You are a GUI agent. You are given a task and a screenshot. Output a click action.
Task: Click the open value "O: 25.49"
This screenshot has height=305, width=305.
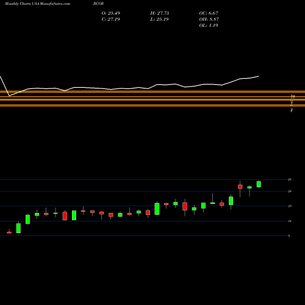click(111, 13)
